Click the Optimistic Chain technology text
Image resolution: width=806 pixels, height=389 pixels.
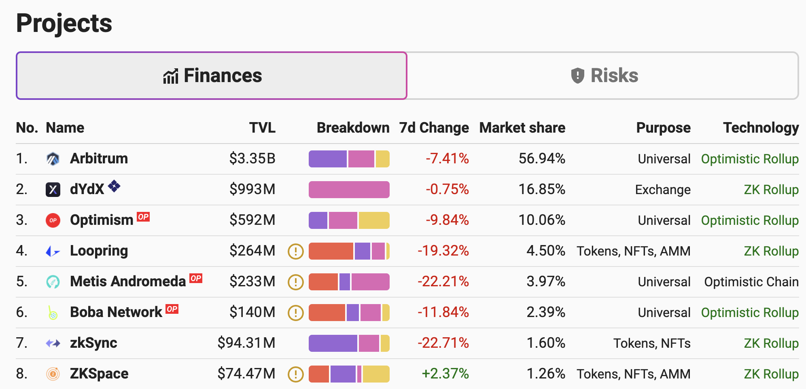point(751,282)
